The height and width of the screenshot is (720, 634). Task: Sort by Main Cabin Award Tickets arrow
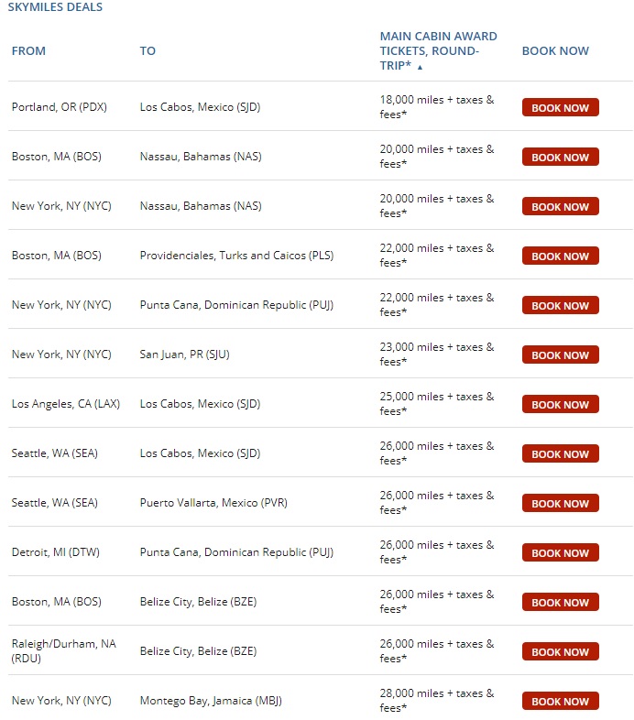tap(421, 67)
